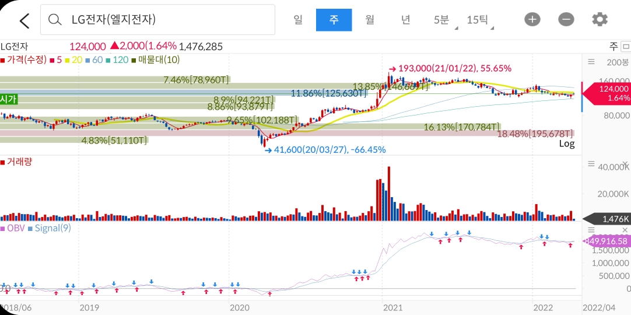Toggle the 가격(수정) price legend
The image size is (631, 315).
point(23,60)
